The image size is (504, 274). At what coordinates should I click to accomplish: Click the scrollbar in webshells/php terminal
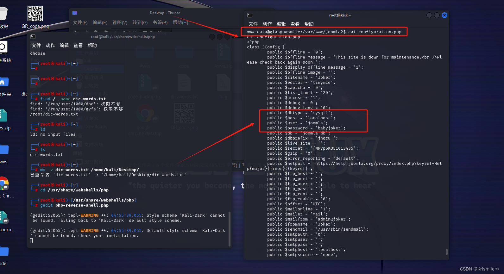230,229
